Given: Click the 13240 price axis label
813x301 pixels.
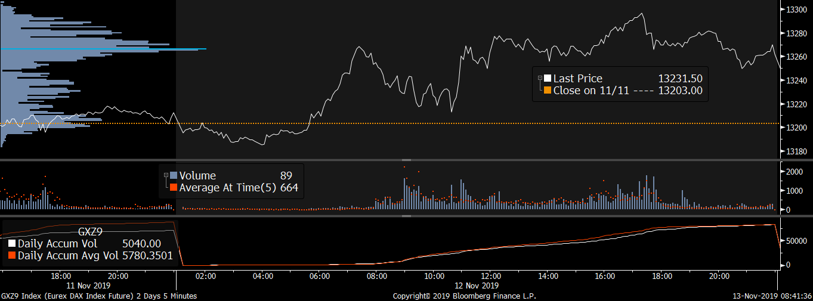Looking at the screenshot, I should tap(798, 80).
